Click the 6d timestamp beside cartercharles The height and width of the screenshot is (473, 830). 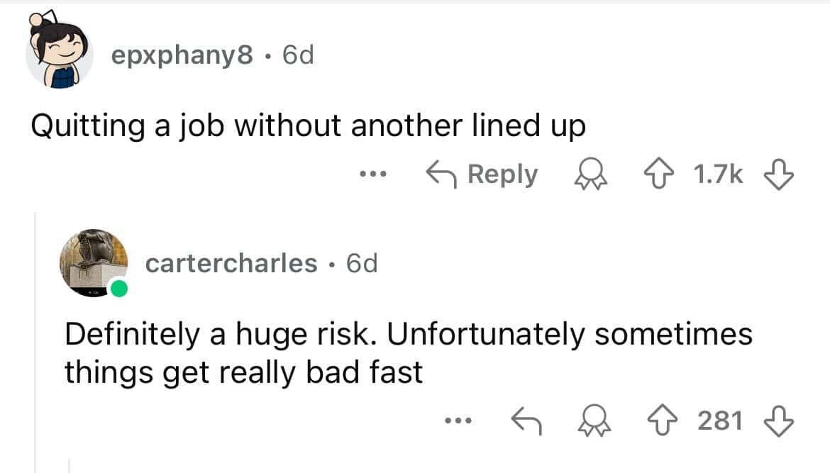click(362, 263)
